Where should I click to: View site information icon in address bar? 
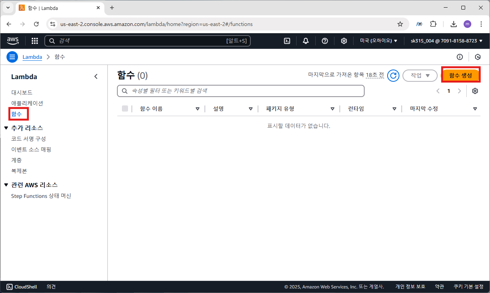[x=53, y=24]
